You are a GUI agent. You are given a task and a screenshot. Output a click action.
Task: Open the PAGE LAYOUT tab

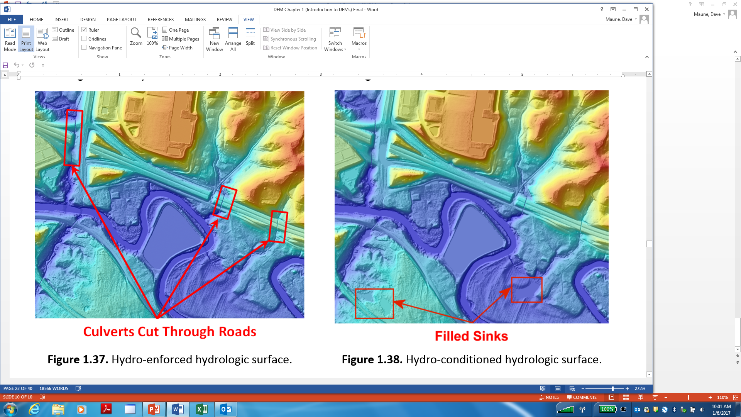[122, 19]
